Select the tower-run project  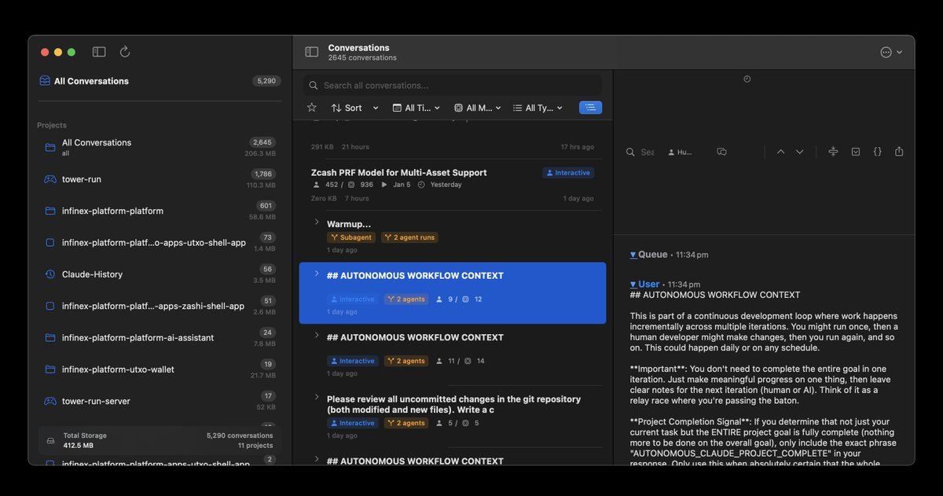pos(160,179)
